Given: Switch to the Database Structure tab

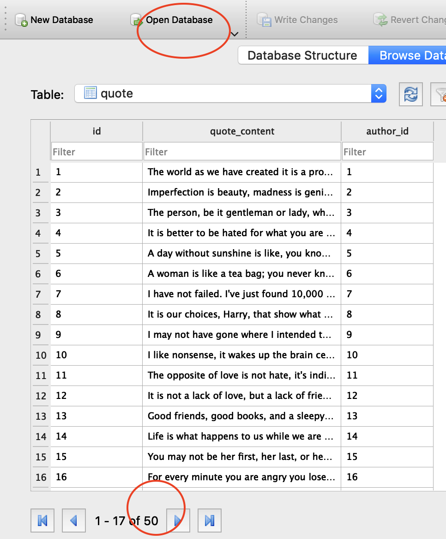Looking at the screenshot, I should (x=302, y=55).
